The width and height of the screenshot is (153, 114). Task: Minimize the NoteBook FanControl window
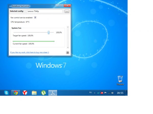coord(58,6)
